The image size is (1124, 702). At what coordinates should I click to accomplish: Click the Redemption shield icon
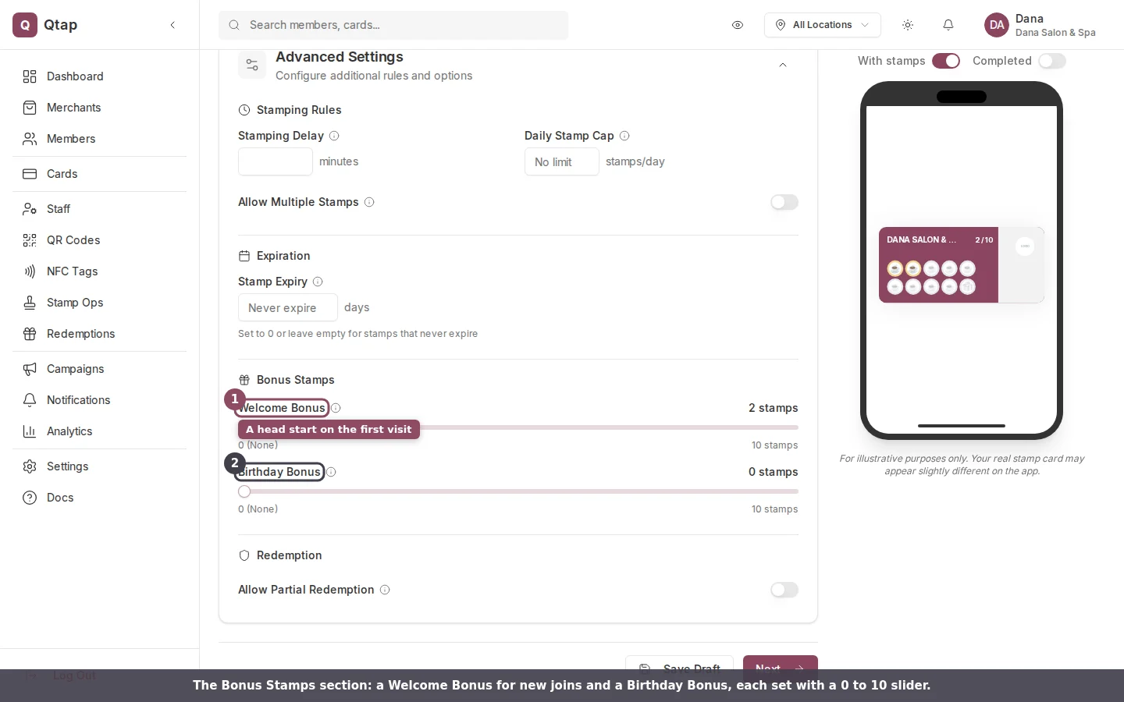[x=244, y=555]
